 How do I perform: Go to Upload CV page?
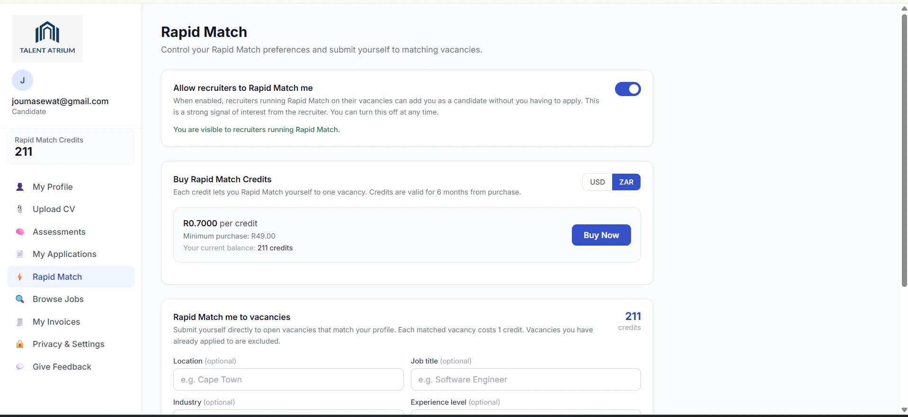click(71, 209)
